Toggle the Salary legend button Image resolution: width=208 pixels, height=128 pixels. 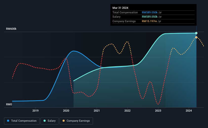point(49,121)
